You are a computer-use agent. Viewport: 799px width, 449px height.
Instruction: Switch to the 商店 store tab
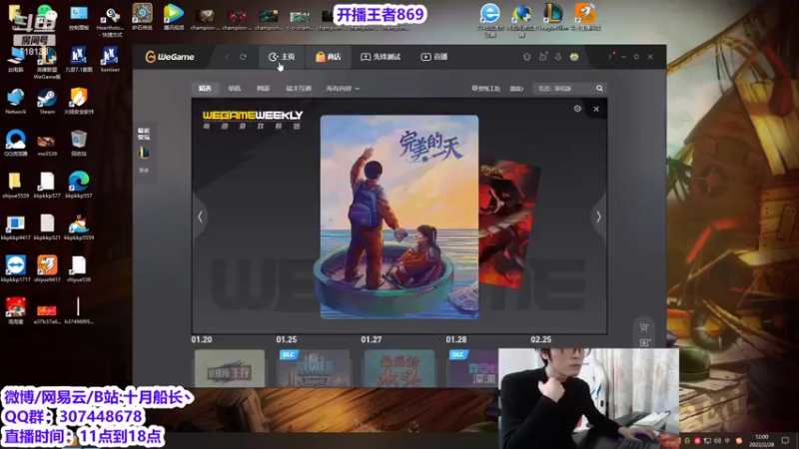pyautogui.click(x=329, y=57)
